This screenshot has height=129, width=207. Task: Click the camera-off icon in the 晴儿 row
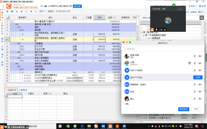[x=200, y=99]
